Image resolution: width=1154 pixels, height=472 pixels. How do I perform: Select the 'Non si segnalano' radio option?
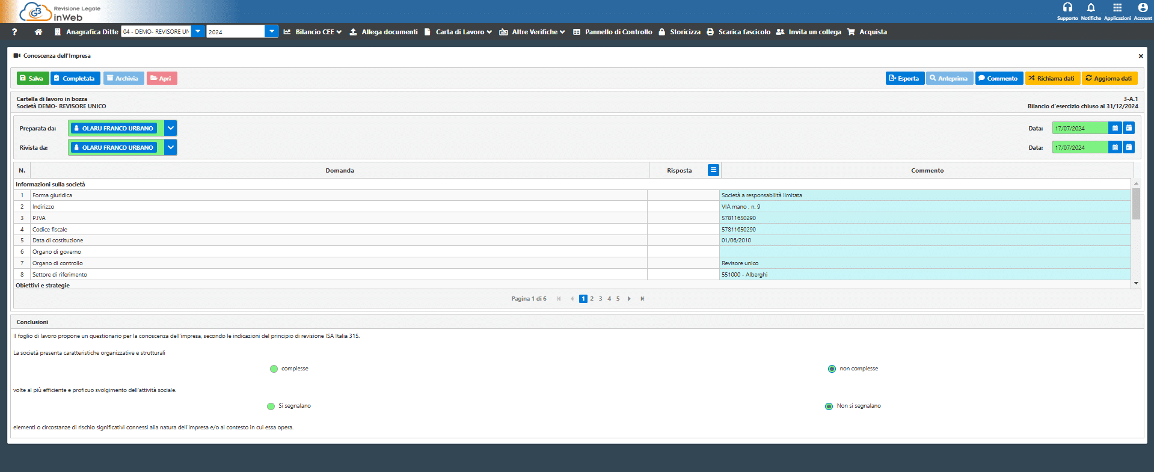click(x=829, y=406)
